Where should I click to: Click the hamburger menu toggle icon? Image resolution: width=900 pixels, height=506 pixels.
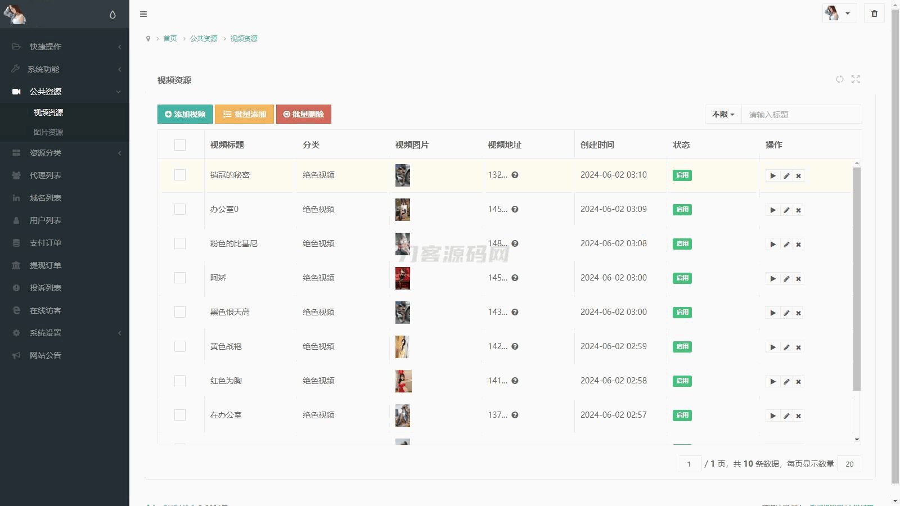coord(143,14)
